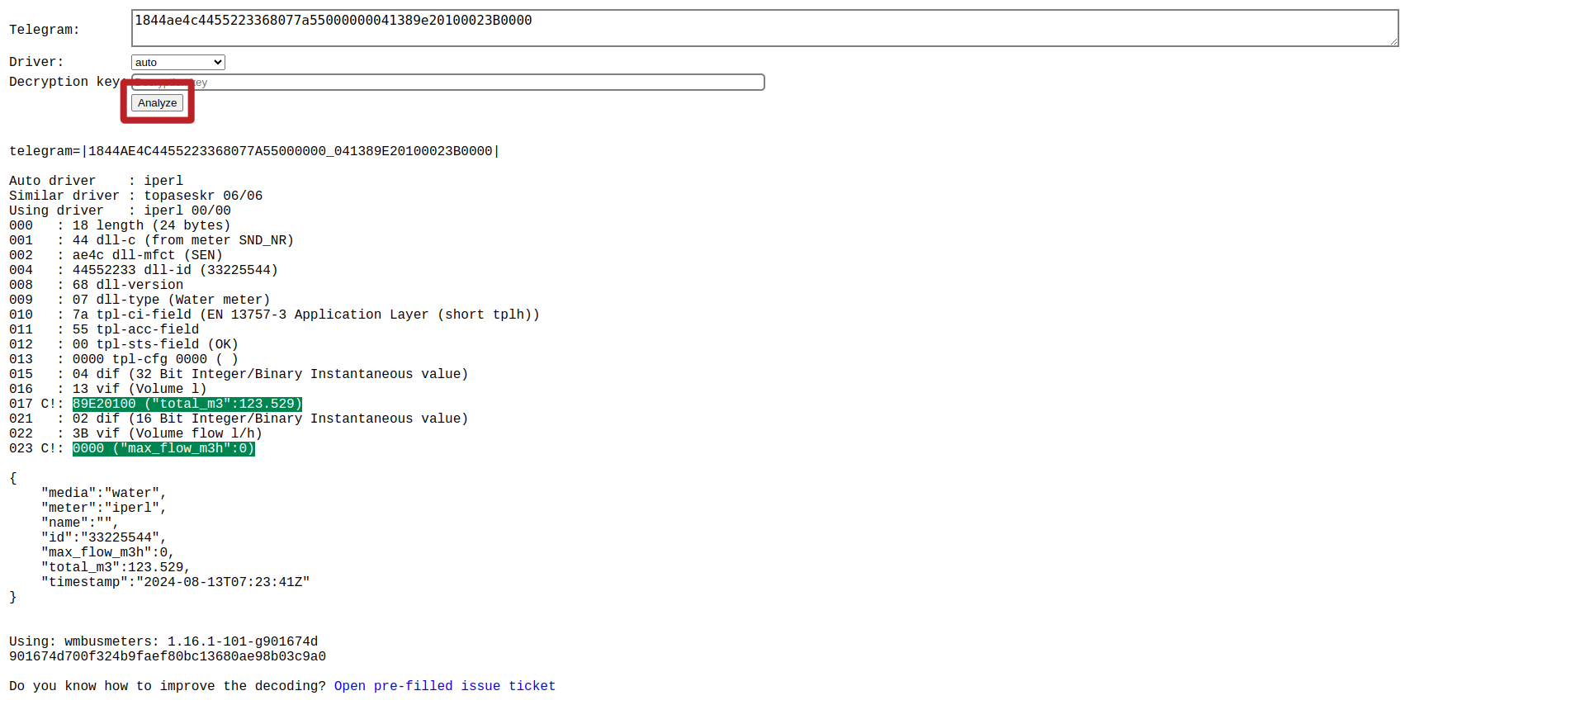Image resolution: width=1585 pixels, height=705 pixels.
Task: Click the JSON timestamp entry
Action: [x=175, y=582]
